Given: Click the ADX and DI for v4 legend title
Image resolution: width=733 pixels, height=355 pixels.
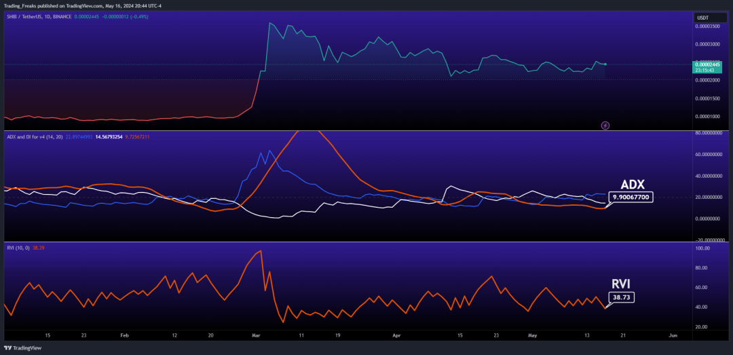Looking at the screenshot, I should (x=36, y=136).
